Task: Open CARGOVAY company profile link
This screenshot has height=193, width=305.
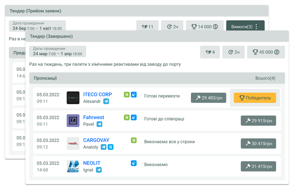Action: [x=96, y=140]
